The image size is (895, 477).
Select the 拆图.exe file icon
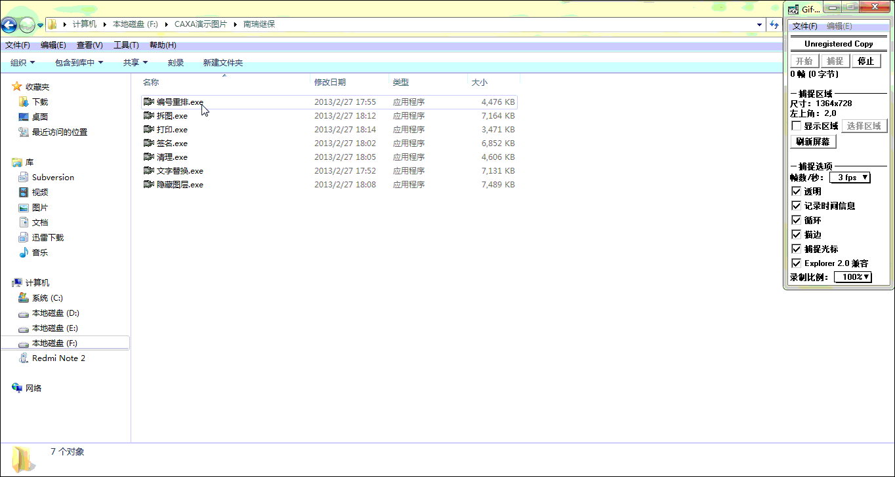[x=149, y=116]
